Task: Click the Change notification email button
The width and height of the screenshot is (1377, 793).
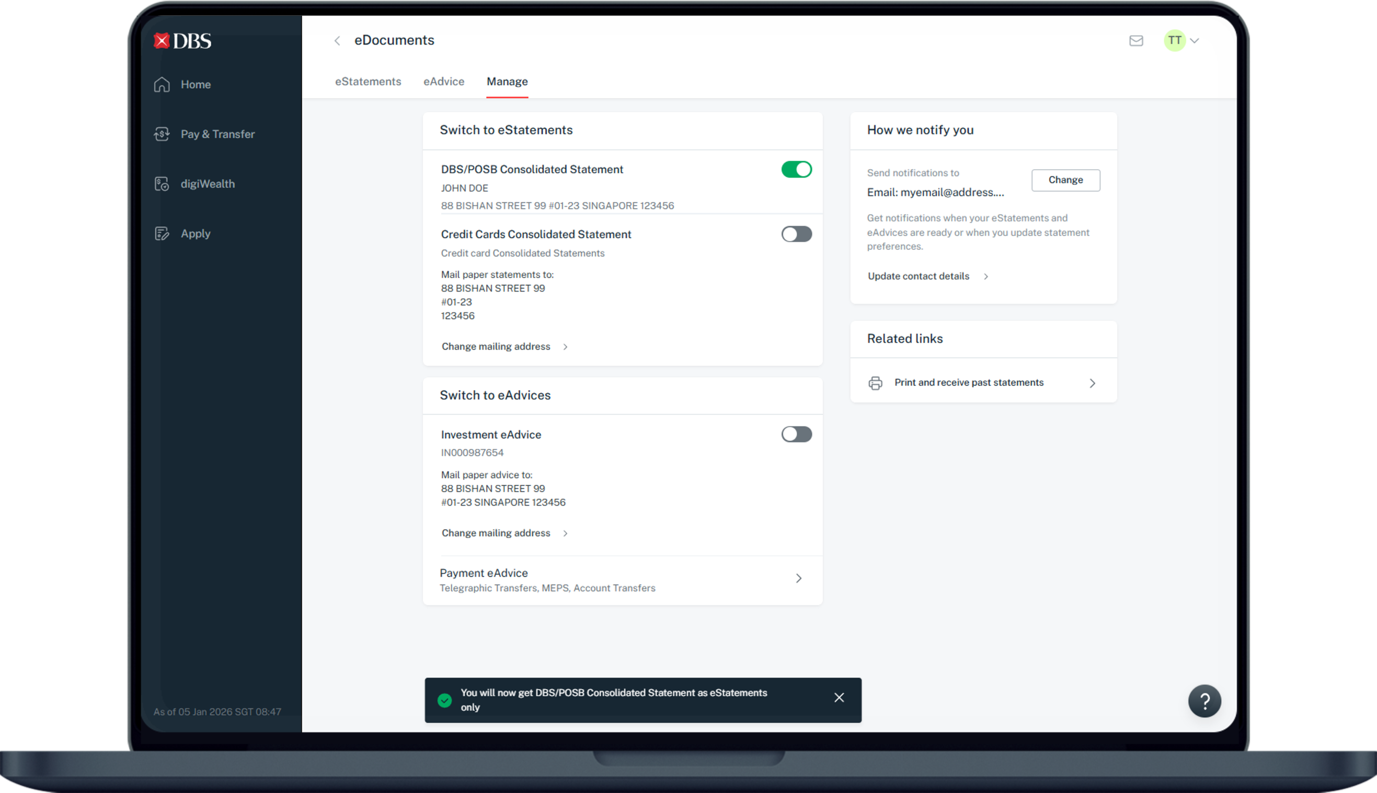Action: [x=1065, y=180]
